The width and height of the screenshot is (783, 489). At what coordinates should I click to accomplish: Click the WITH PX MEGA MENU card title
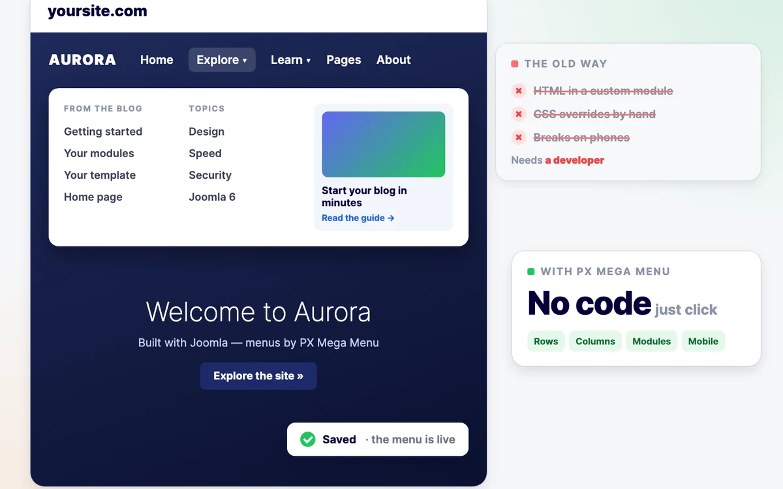pyautogui.click(x=606, y=272)
